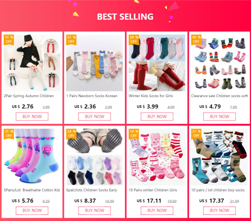Click BUY NOW for Clearance sale Children socks

coord(219,116)
